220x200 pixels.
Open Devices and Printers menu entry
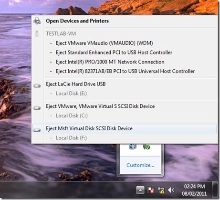(x=125, y=21)
